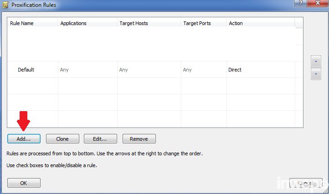This screenshot has width=329, height=194.
Task: Move the rule down with the down arrow
Action: tap(316, 74)
